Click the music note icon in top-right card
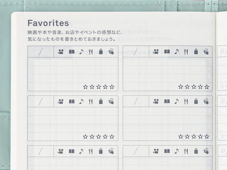Screen dimensions: 227x170 (176, 52)
